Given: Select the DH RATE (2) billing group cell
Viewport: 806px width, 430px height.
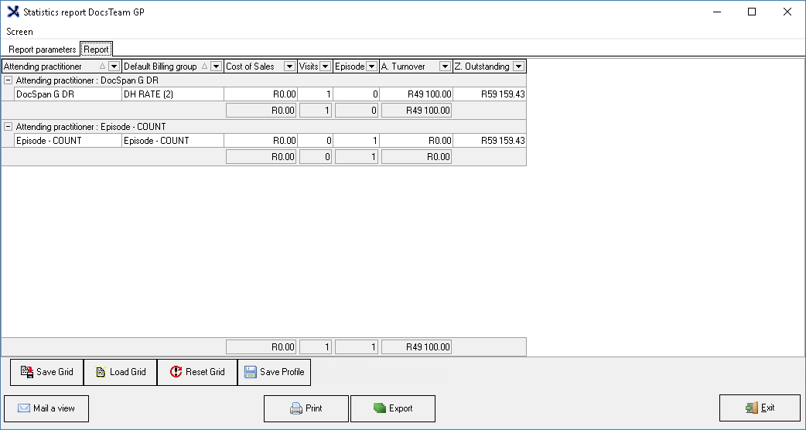Looking at the screenshot, I should click(x=172, y=94).
